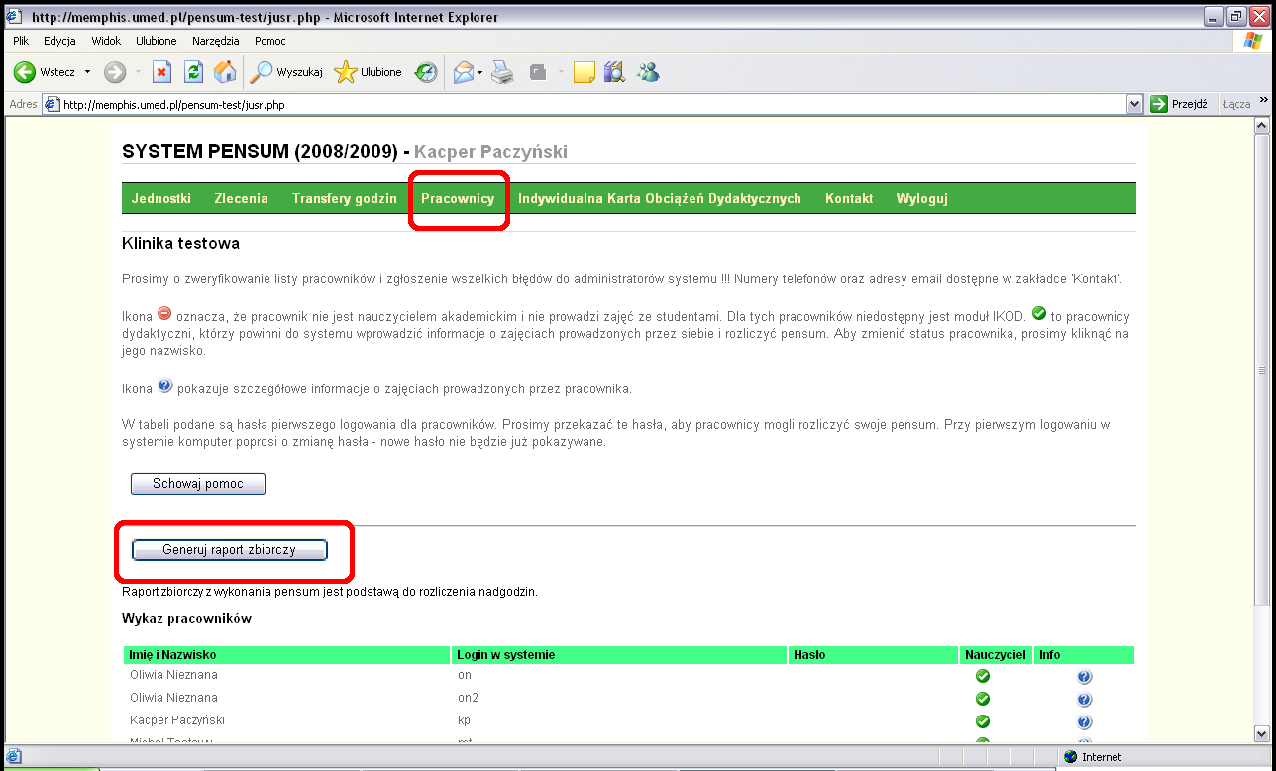Viewport: 1276px width, 771px height.
Task: Go to the Kontakt tab
Action: pyautogui.click(x=849, y=198)
